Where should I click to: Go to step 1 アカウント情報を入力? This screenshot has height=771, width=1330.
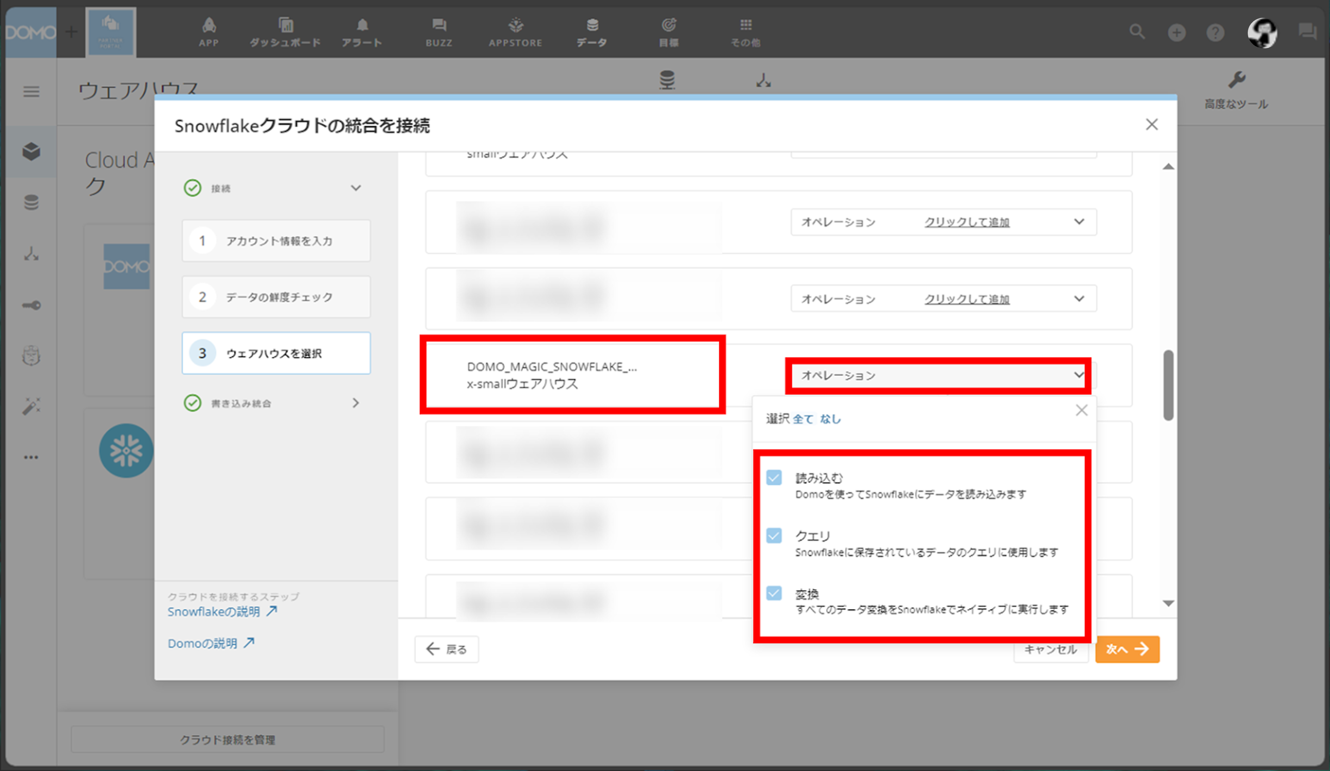click(x=276, y=241)
